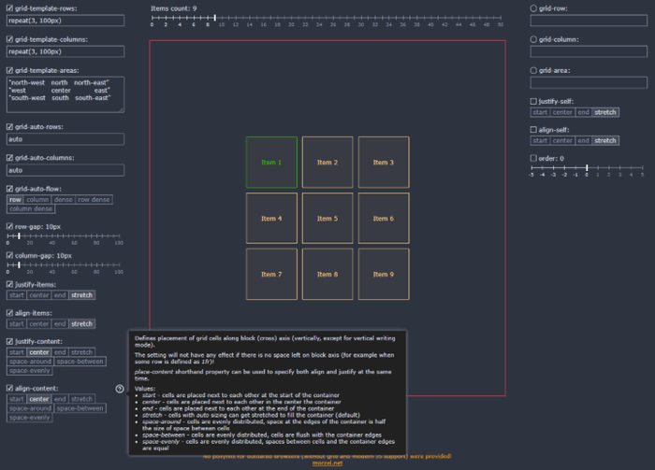655x470 pixels.
Task: Set align-items to start
Action: pyautogui.click(x=17, y=324)
